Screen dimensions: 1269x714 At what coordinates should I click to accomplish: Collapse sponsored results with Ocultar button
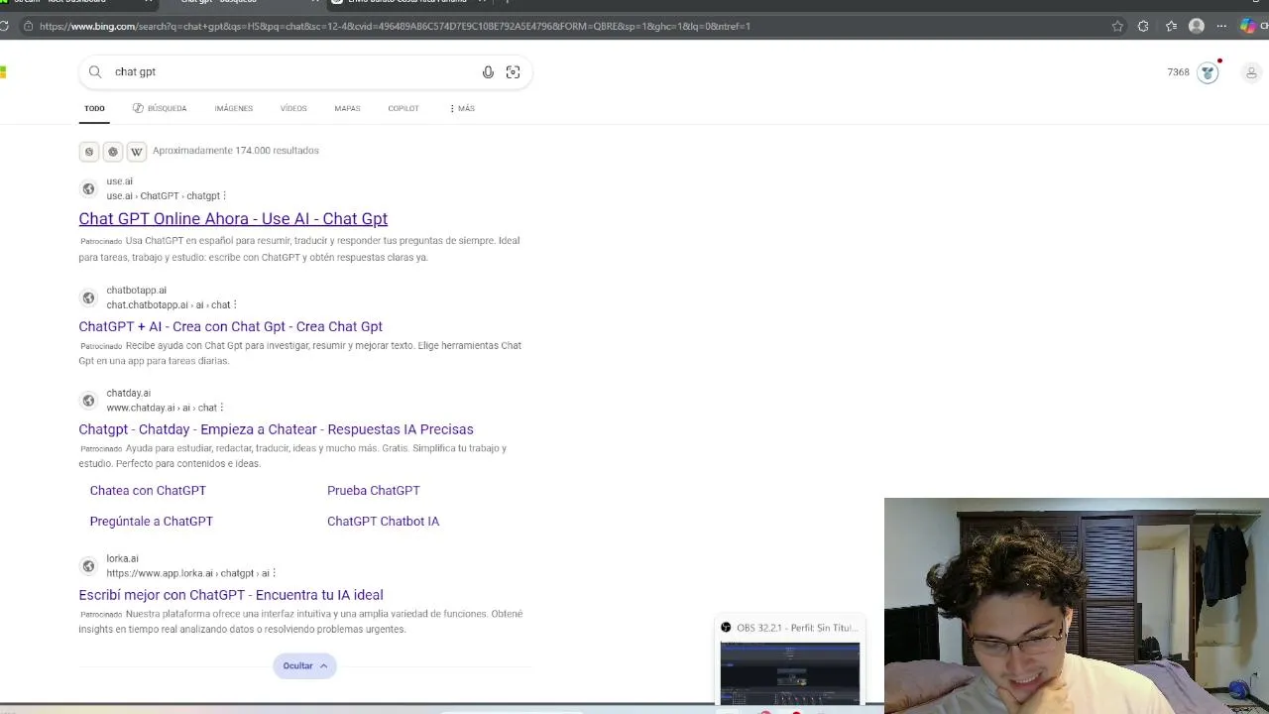[305, 665]
